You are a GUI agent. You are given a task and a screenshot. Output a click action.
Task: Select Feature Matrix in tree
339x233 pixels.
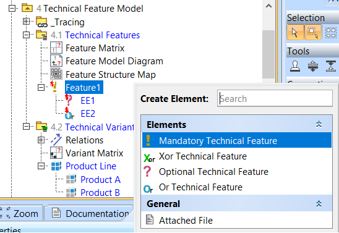pos(95,48)
